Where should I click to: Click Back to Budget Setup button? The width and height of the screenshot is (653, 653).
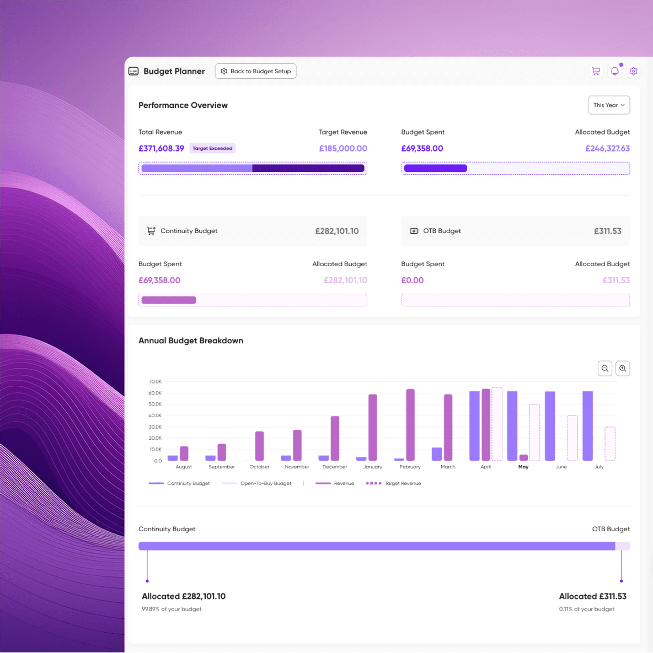[255, 71]
